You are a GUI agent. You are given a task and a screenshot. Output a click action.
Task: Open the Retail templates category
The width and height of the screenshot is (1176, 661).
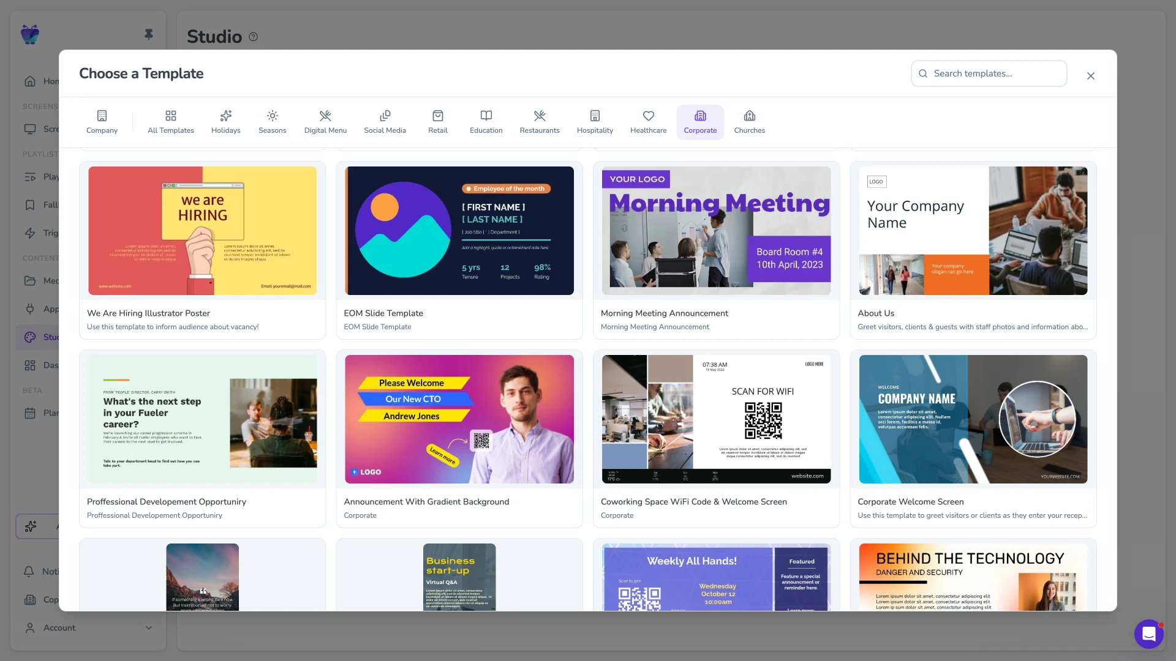[438, 122]
